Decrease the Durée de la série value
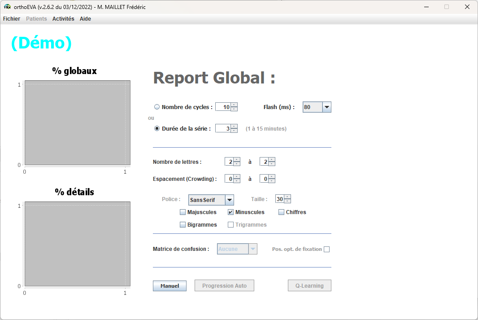Screen dimensions: 478x320 point(234,131)
